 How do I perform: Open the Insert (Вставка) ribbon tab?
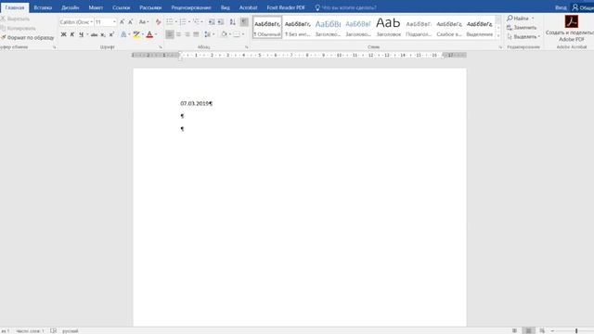(43, 7)
